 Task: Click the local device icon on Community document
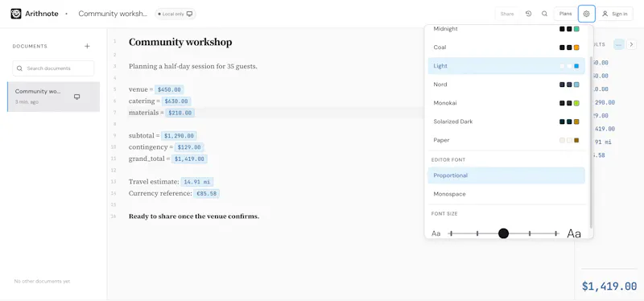(76, 97)
